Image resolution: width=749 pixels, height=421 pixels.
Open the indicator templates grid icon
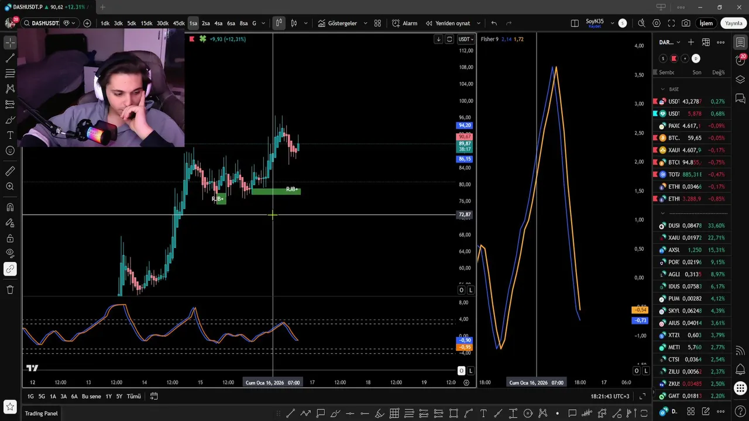tap(377, 23)
